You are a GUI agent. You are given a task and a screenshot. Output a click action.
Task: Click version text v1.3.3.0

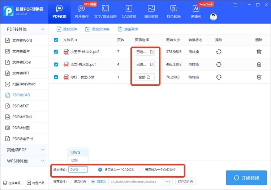pyautogui.click(x=21, y=14)
